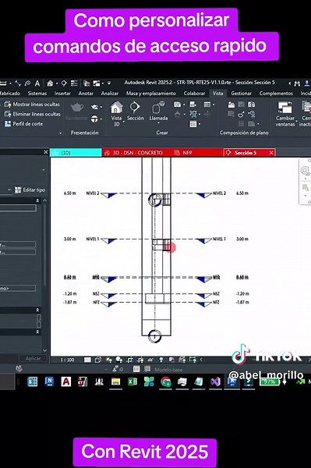This screenshot has height=468, width=311.
Task: Open the 1 : 100 view scale selector
Action: [x=67, y=360]
